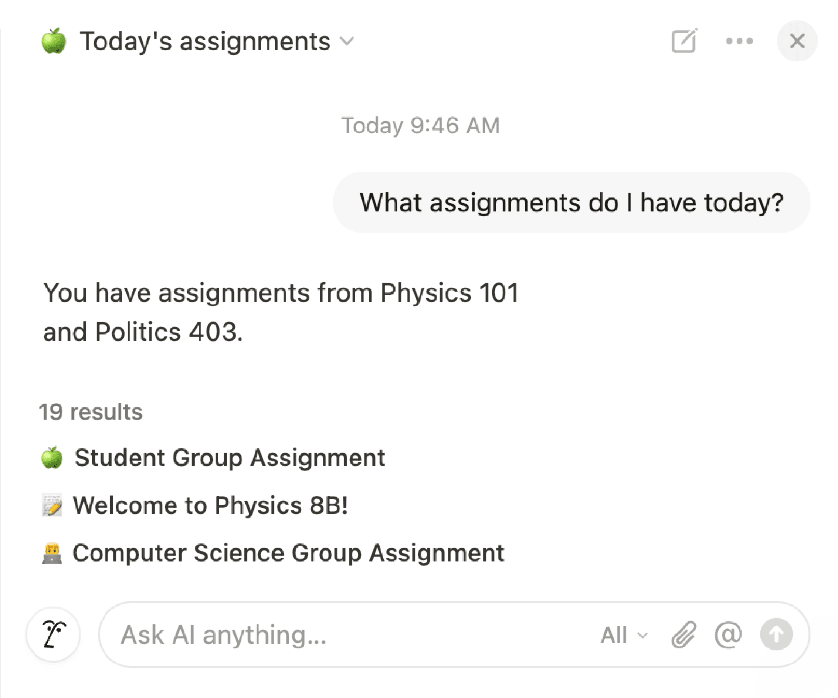Viewport: 838px width, 698px height.
Task: Open the three-dots more options menu
Action: pyautogui.click(x=739, y=41)
